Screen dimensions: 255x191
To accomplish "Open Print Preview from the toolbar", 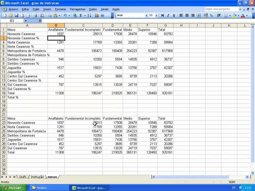I will coord(42,15).
